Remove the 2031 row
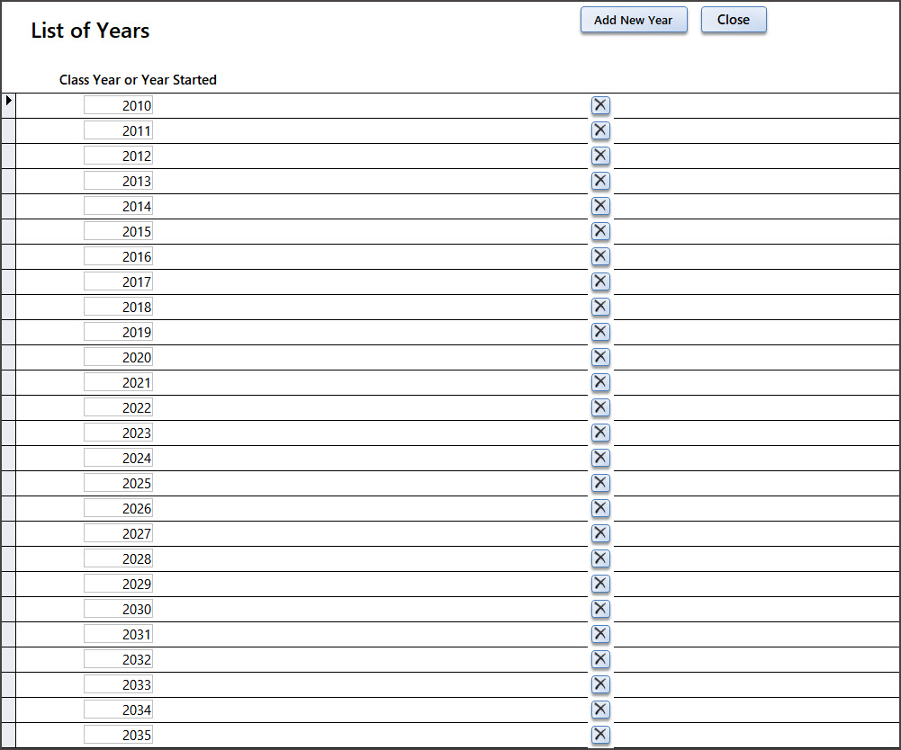The height and width of the screenshot is (750, 901). click(600, 634)
